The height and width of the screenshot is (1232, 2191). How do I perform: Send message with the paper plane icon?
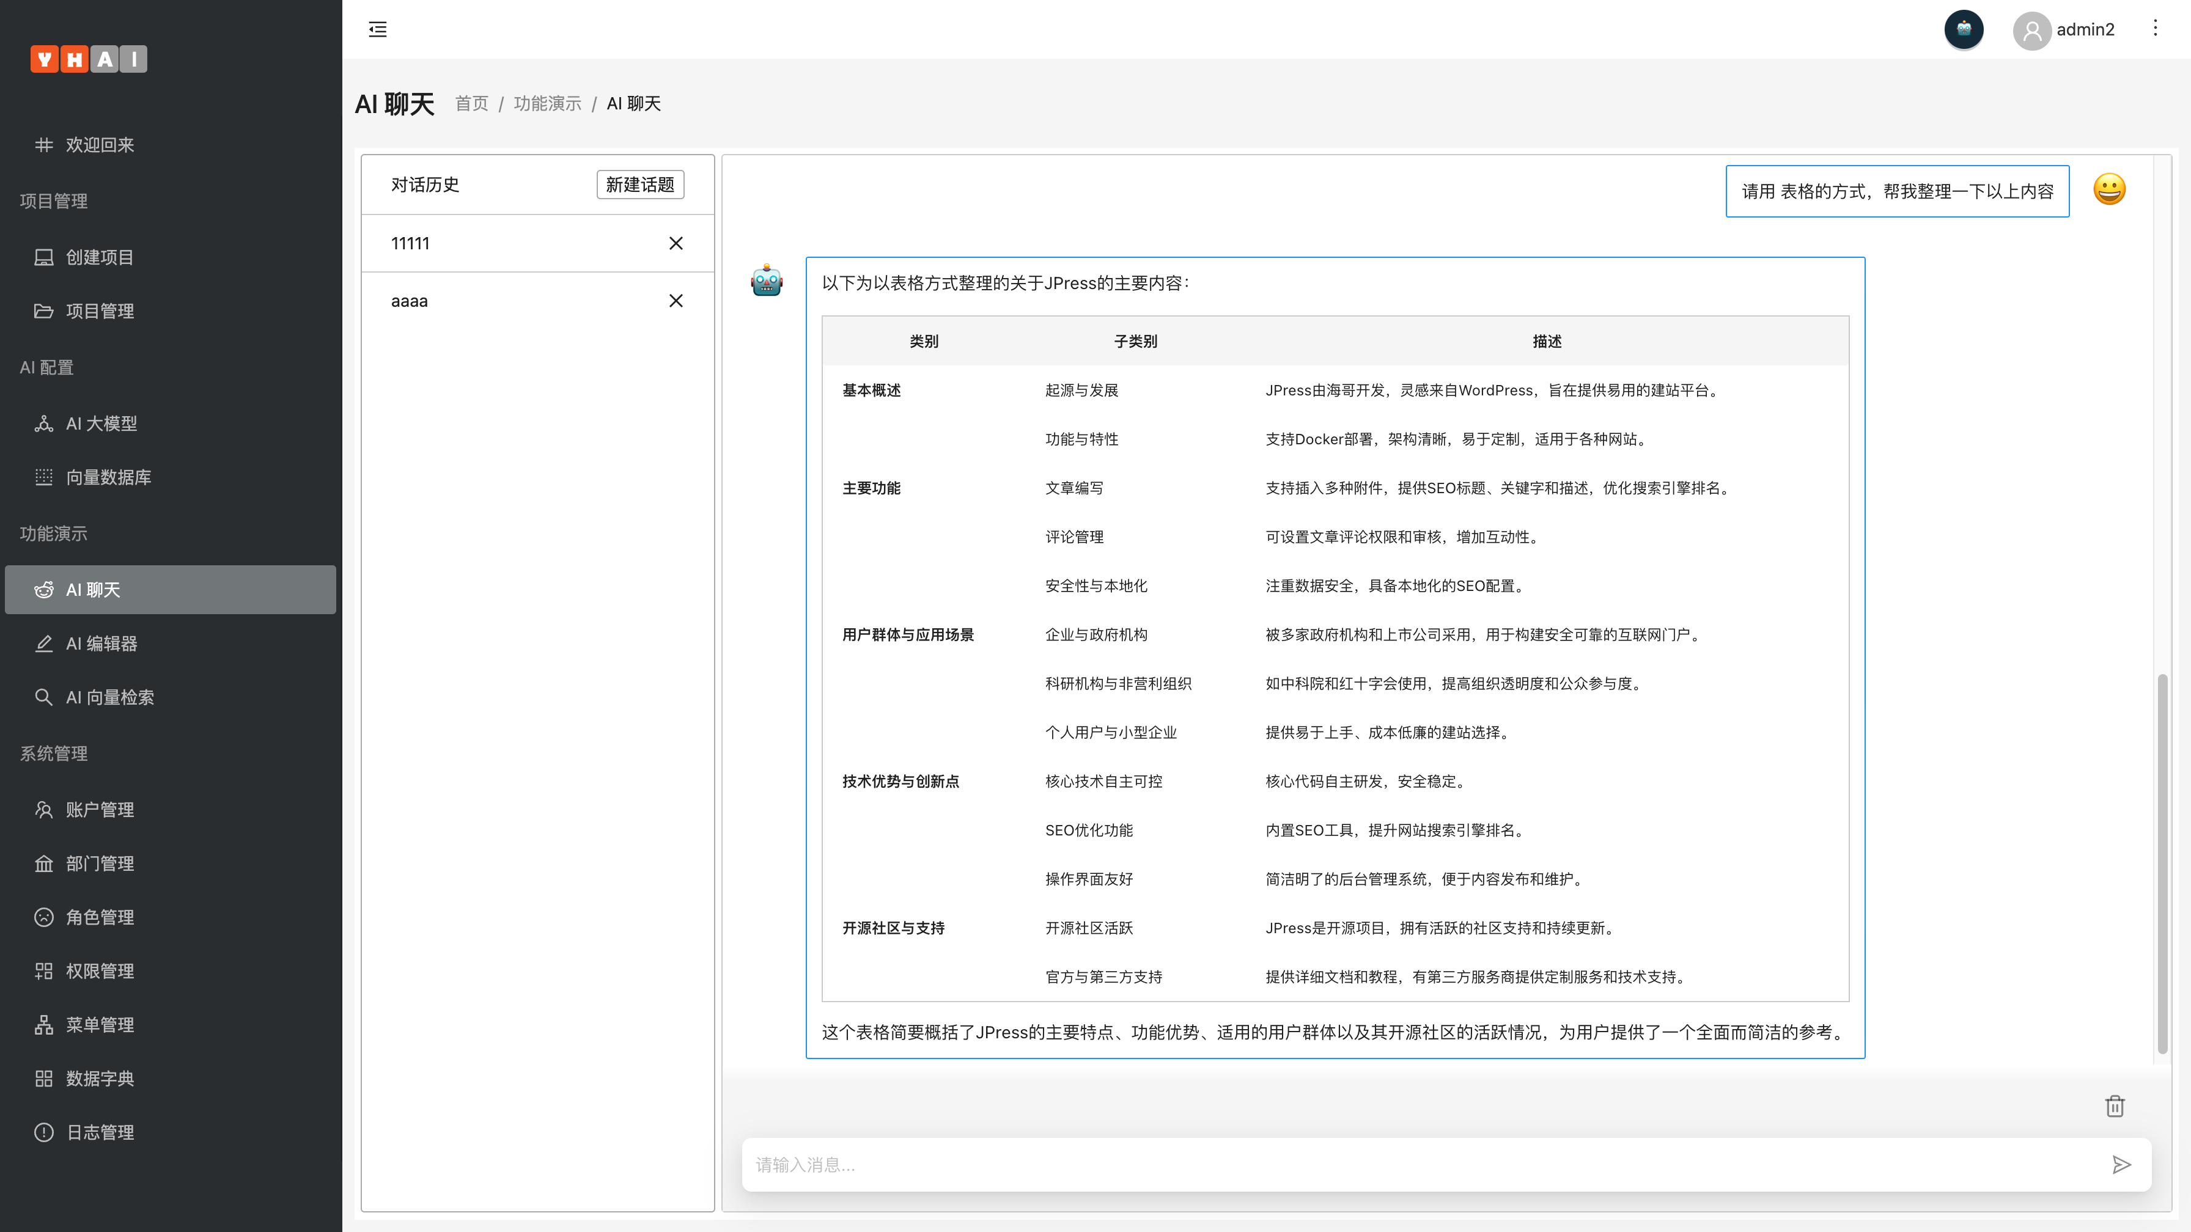coord(2121,1165)
